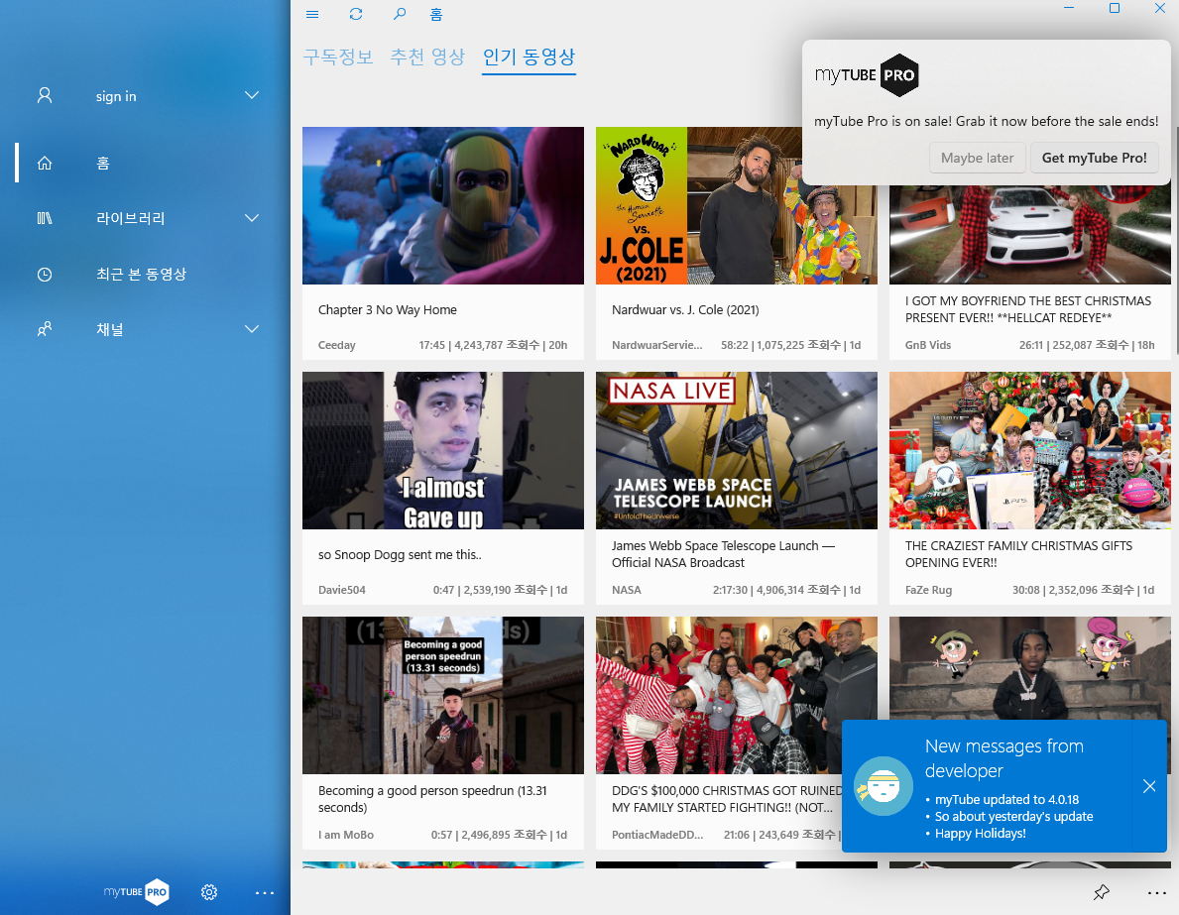
Task: Click the channels people icon in sidebar
Action: tap(45, 329)
